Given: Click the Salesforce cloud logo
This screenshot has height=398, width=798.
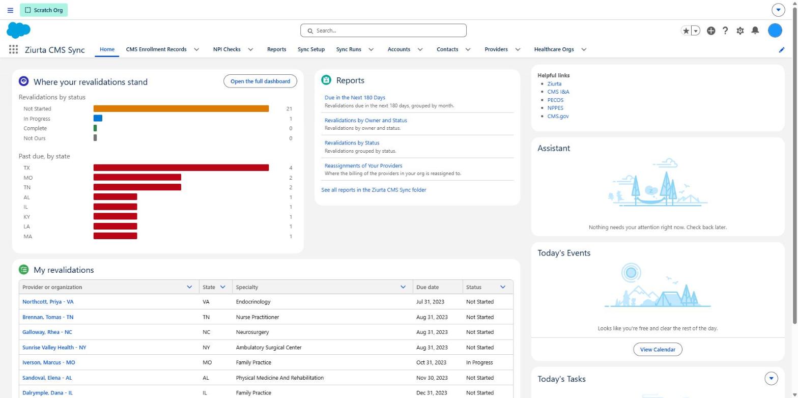Looking at the screenshot, I should pyautogui.click(x=18, y=30).
